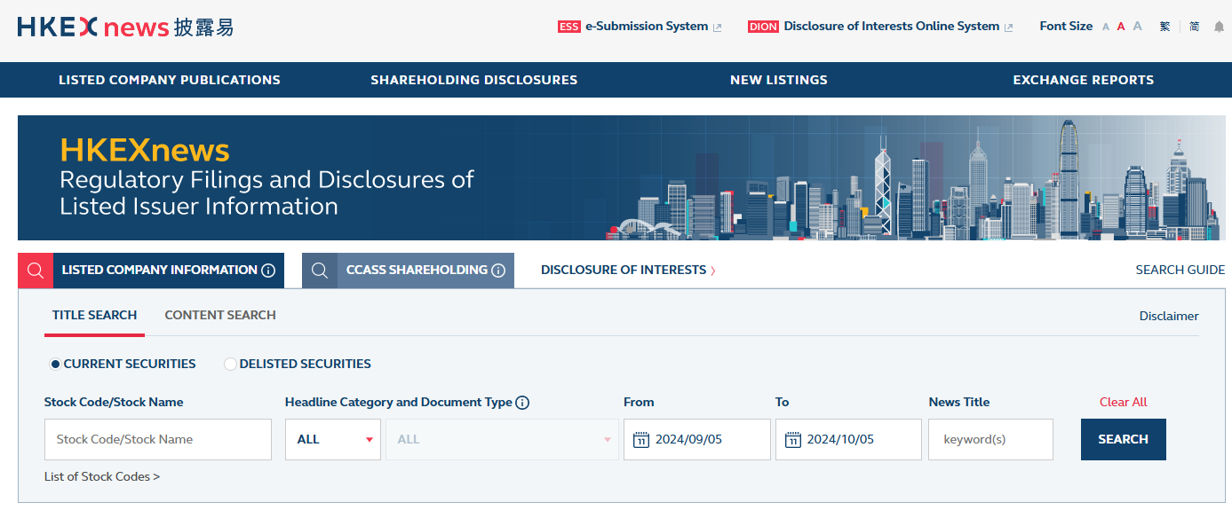Open Exchange Reports menu
This screenshot has width=1232, height=518.
click(x=1084, y=80)
